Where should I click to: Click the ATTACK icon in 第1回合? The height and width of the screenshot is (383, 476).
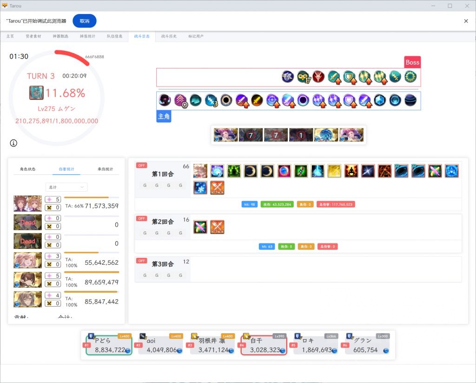[217, 188]
